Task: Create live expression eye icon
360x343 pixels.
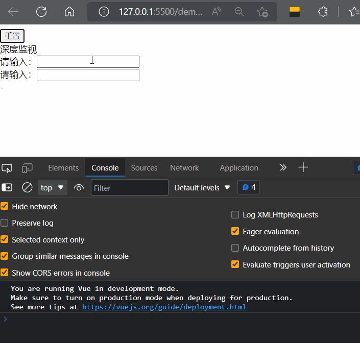Action: pyautogui.click(x=79, y=187)
